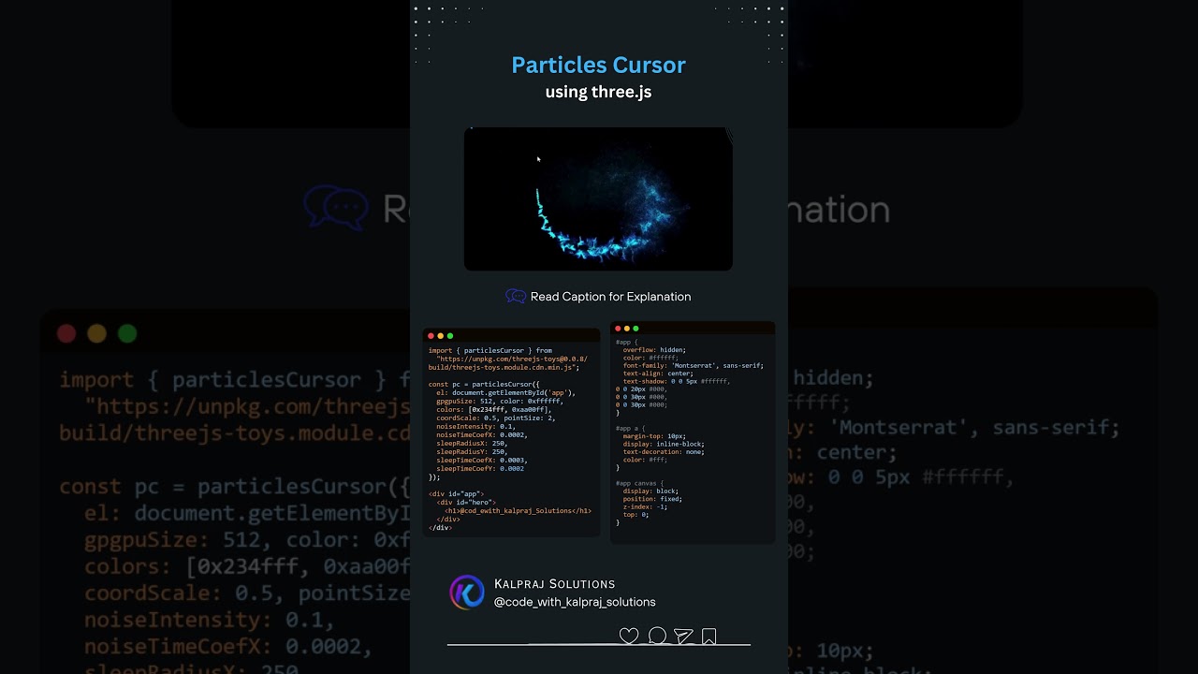
Task: Click the 'Particles Cursor' title
Action: coord(598,65)
